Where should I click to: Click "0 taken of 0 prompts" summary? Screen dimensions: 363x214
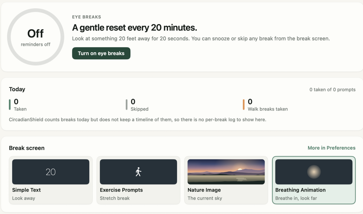pos(332,89)
